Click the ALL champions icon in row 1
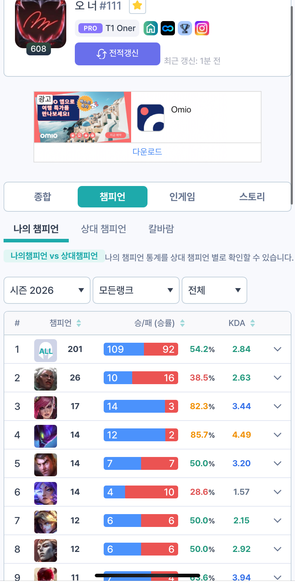 pyautogui.click(x=46, y=350)
